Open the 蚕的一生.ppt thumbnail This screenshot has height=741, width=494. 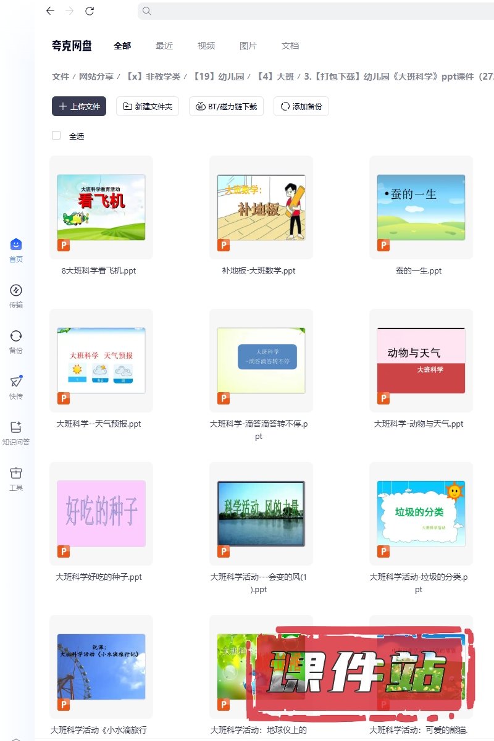421,207
